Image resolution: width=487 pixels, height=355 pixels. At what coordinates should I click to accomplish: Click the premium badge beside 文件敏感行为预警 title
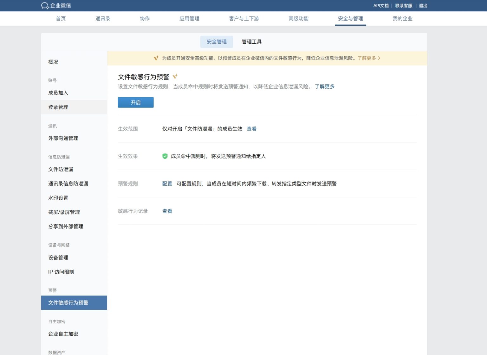175,77
